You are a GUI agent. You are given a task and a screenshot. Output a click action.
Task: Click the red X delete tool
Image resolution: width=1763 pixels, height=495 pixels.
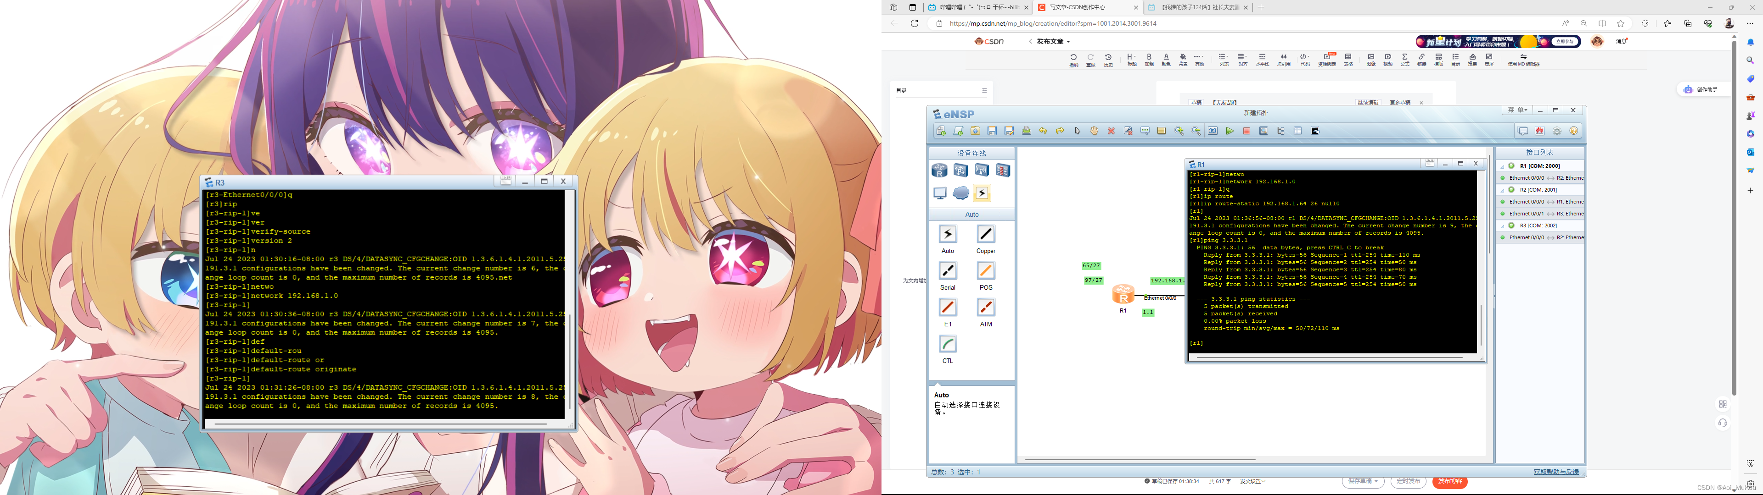click(1111, 131)
